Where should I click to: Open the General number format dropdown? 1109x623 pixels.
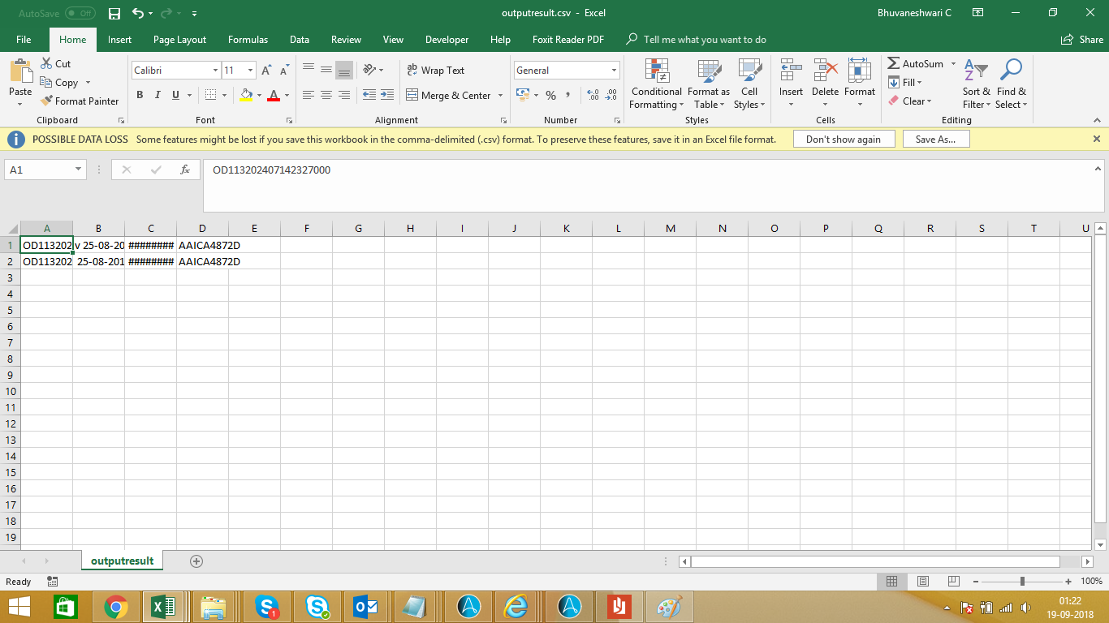pos(613,71)
